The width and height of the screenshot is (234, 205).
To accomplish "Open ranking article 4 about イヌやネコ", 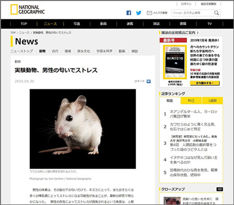I will (193, 160).
